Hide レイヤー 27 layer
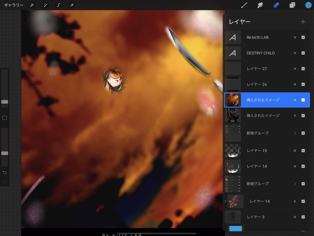 (x=303, y=68)
